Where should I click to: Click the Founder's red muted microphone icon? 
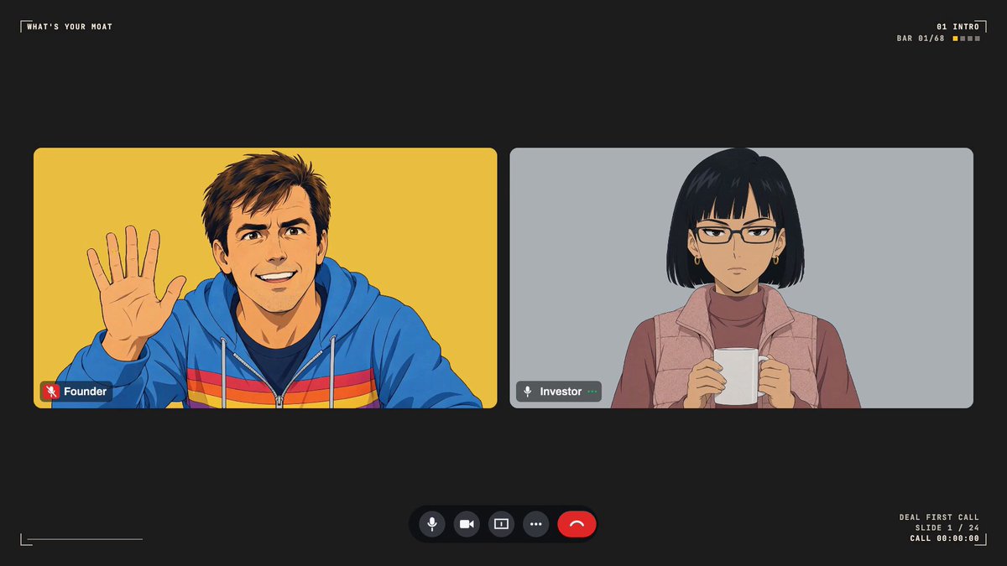click(x=51, y=392)
